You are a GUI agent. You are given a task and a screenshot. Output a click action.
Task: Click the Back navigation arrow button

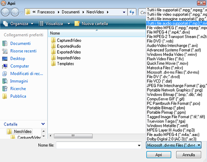point(5,12)
